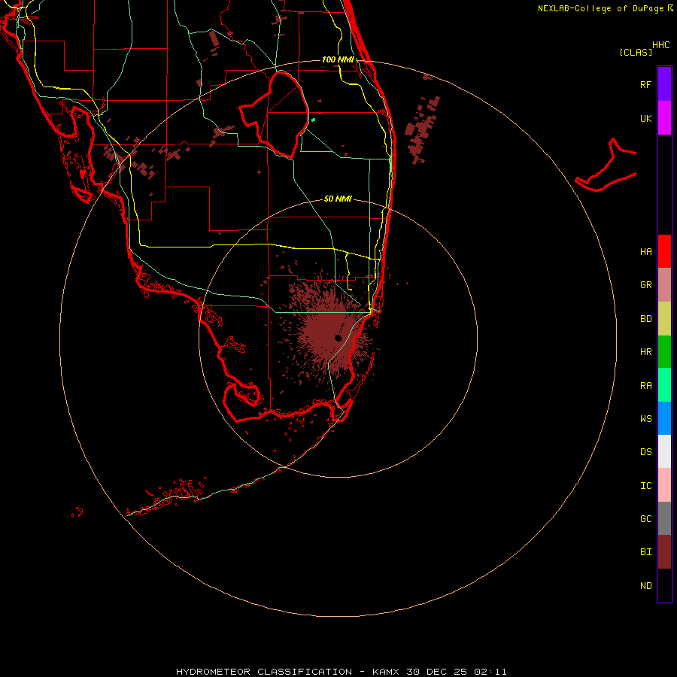Click the IC legend label
Screen dimensions: 677x677
click(645, 485)
